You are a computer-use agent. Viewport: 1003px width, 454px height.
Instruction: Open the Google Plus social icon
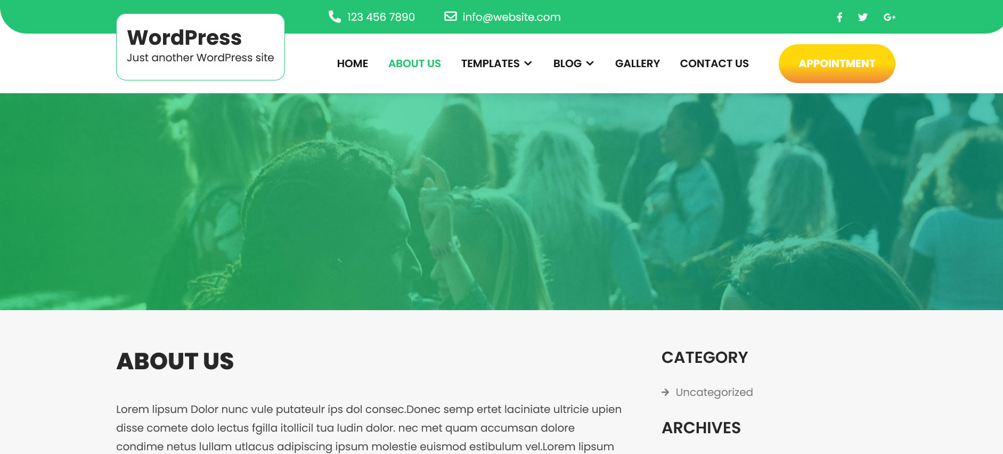point(890,17)
